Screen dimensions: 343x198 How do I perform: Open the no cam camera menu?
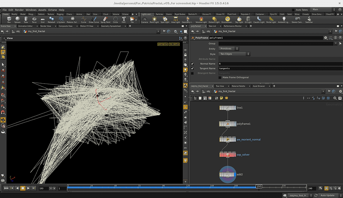(174, 44)
